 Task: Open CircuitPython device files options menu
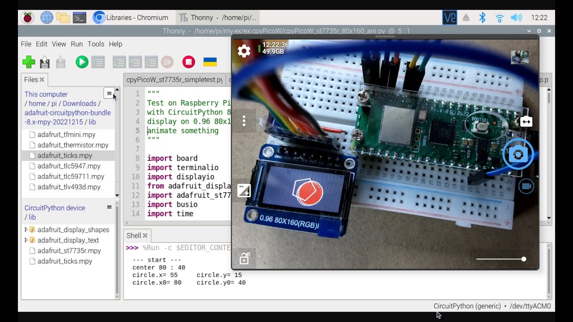tap(109, 207)
